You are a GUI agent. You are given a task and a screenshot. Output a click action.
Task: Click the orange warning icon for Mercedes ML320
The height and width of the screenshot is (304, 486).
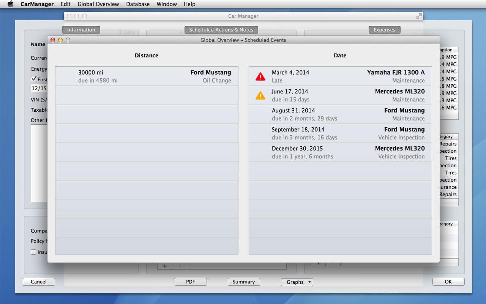pos(260,95)
